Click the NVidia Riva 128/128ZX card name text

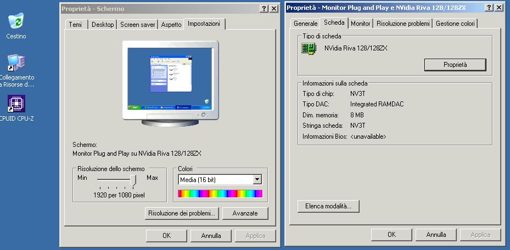[x=356, y=48]
